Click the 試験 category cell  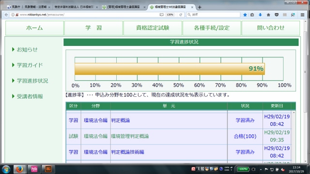coord(73,136)
